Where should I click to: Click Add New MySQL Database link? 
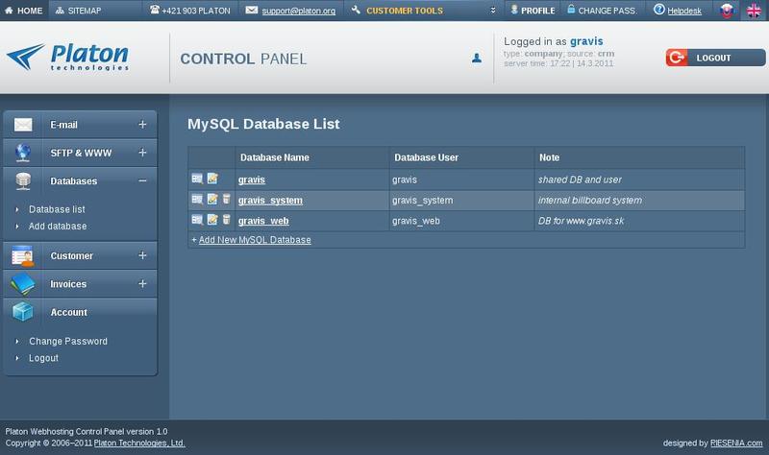coord(255,240)
